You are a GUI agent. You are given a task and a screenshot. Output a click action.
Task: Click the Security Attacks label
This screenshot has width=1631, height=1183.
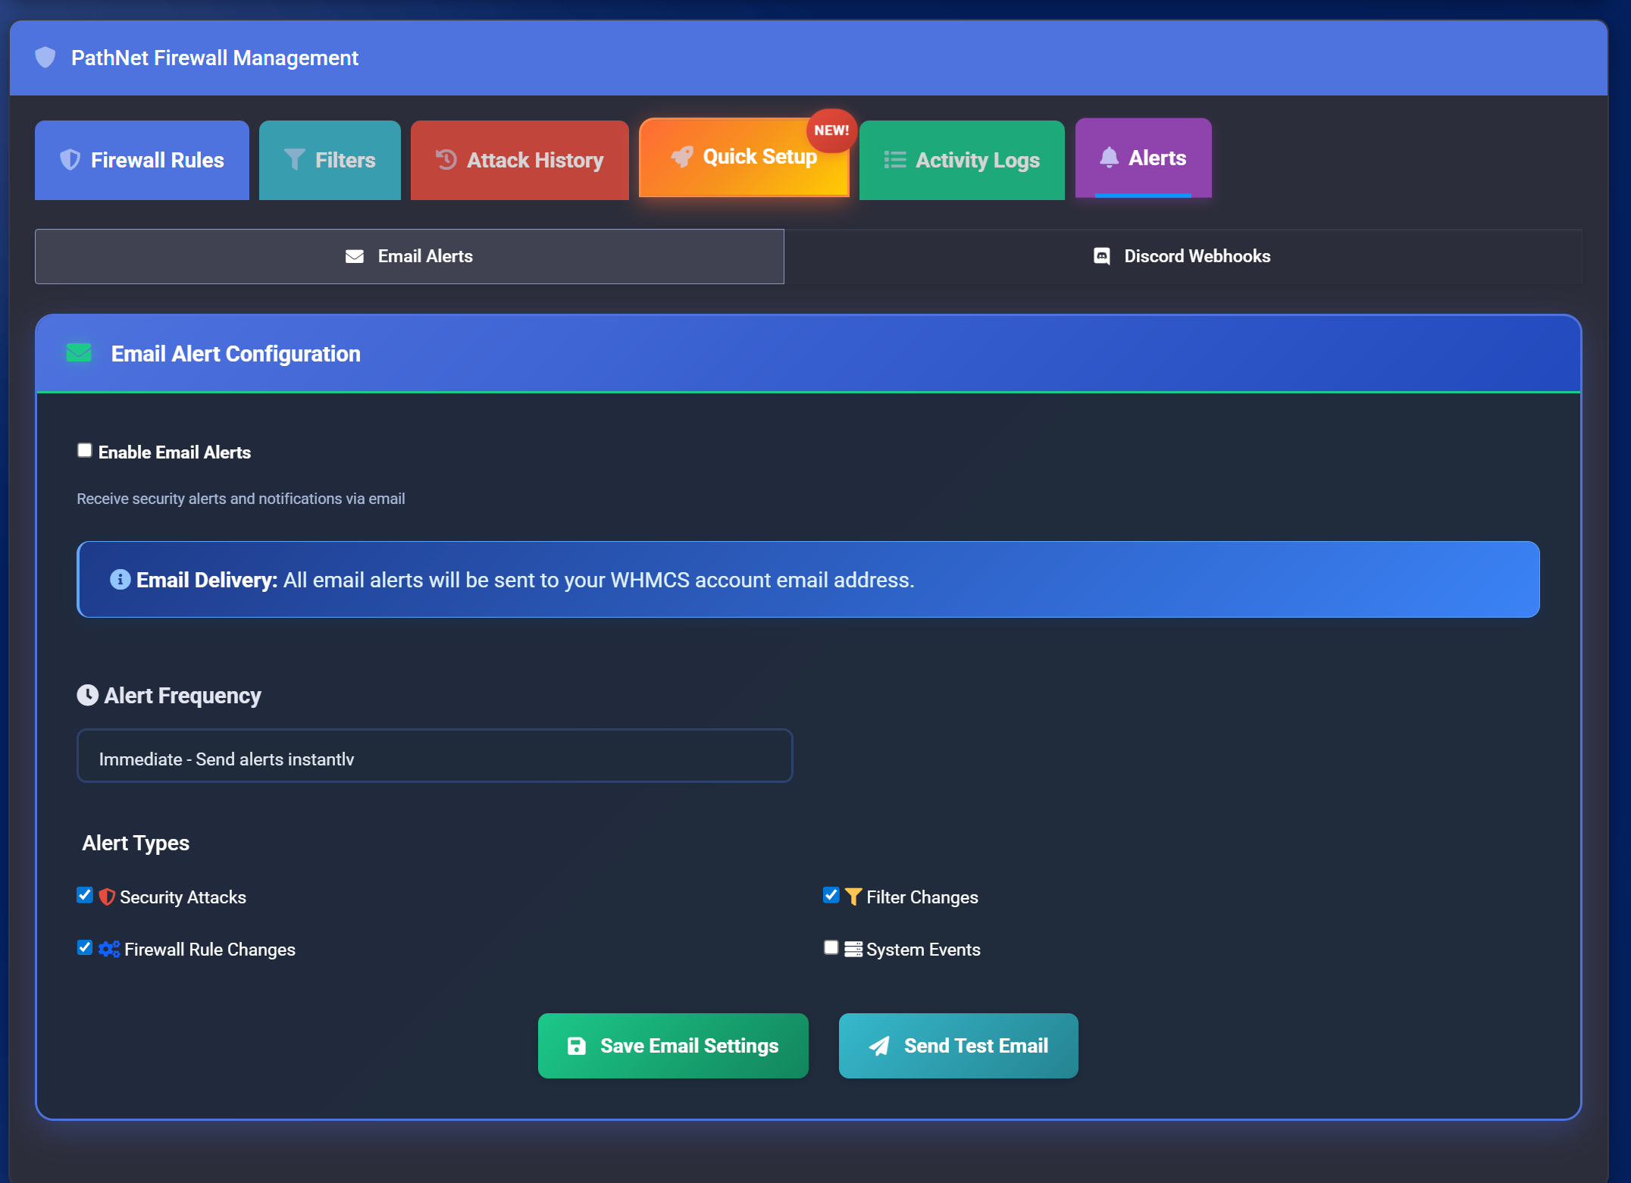coord(183,897)
